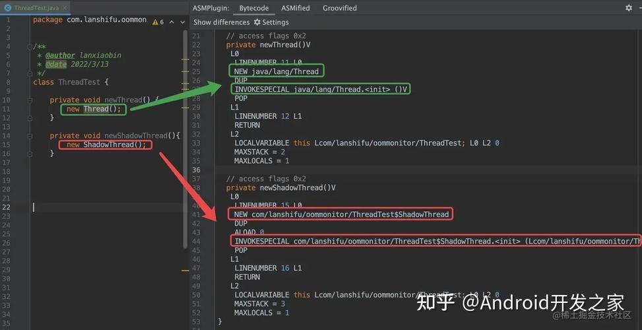The image size is (642, 330).
Task: Click the class name ThreadTest on line 8
Action: click(x=79, y=82)
